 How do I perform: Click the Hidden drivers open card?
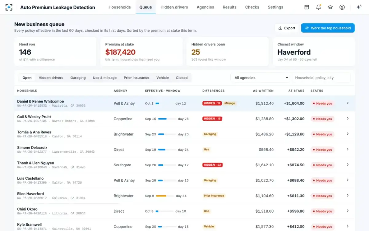click(x=228, y=52)
